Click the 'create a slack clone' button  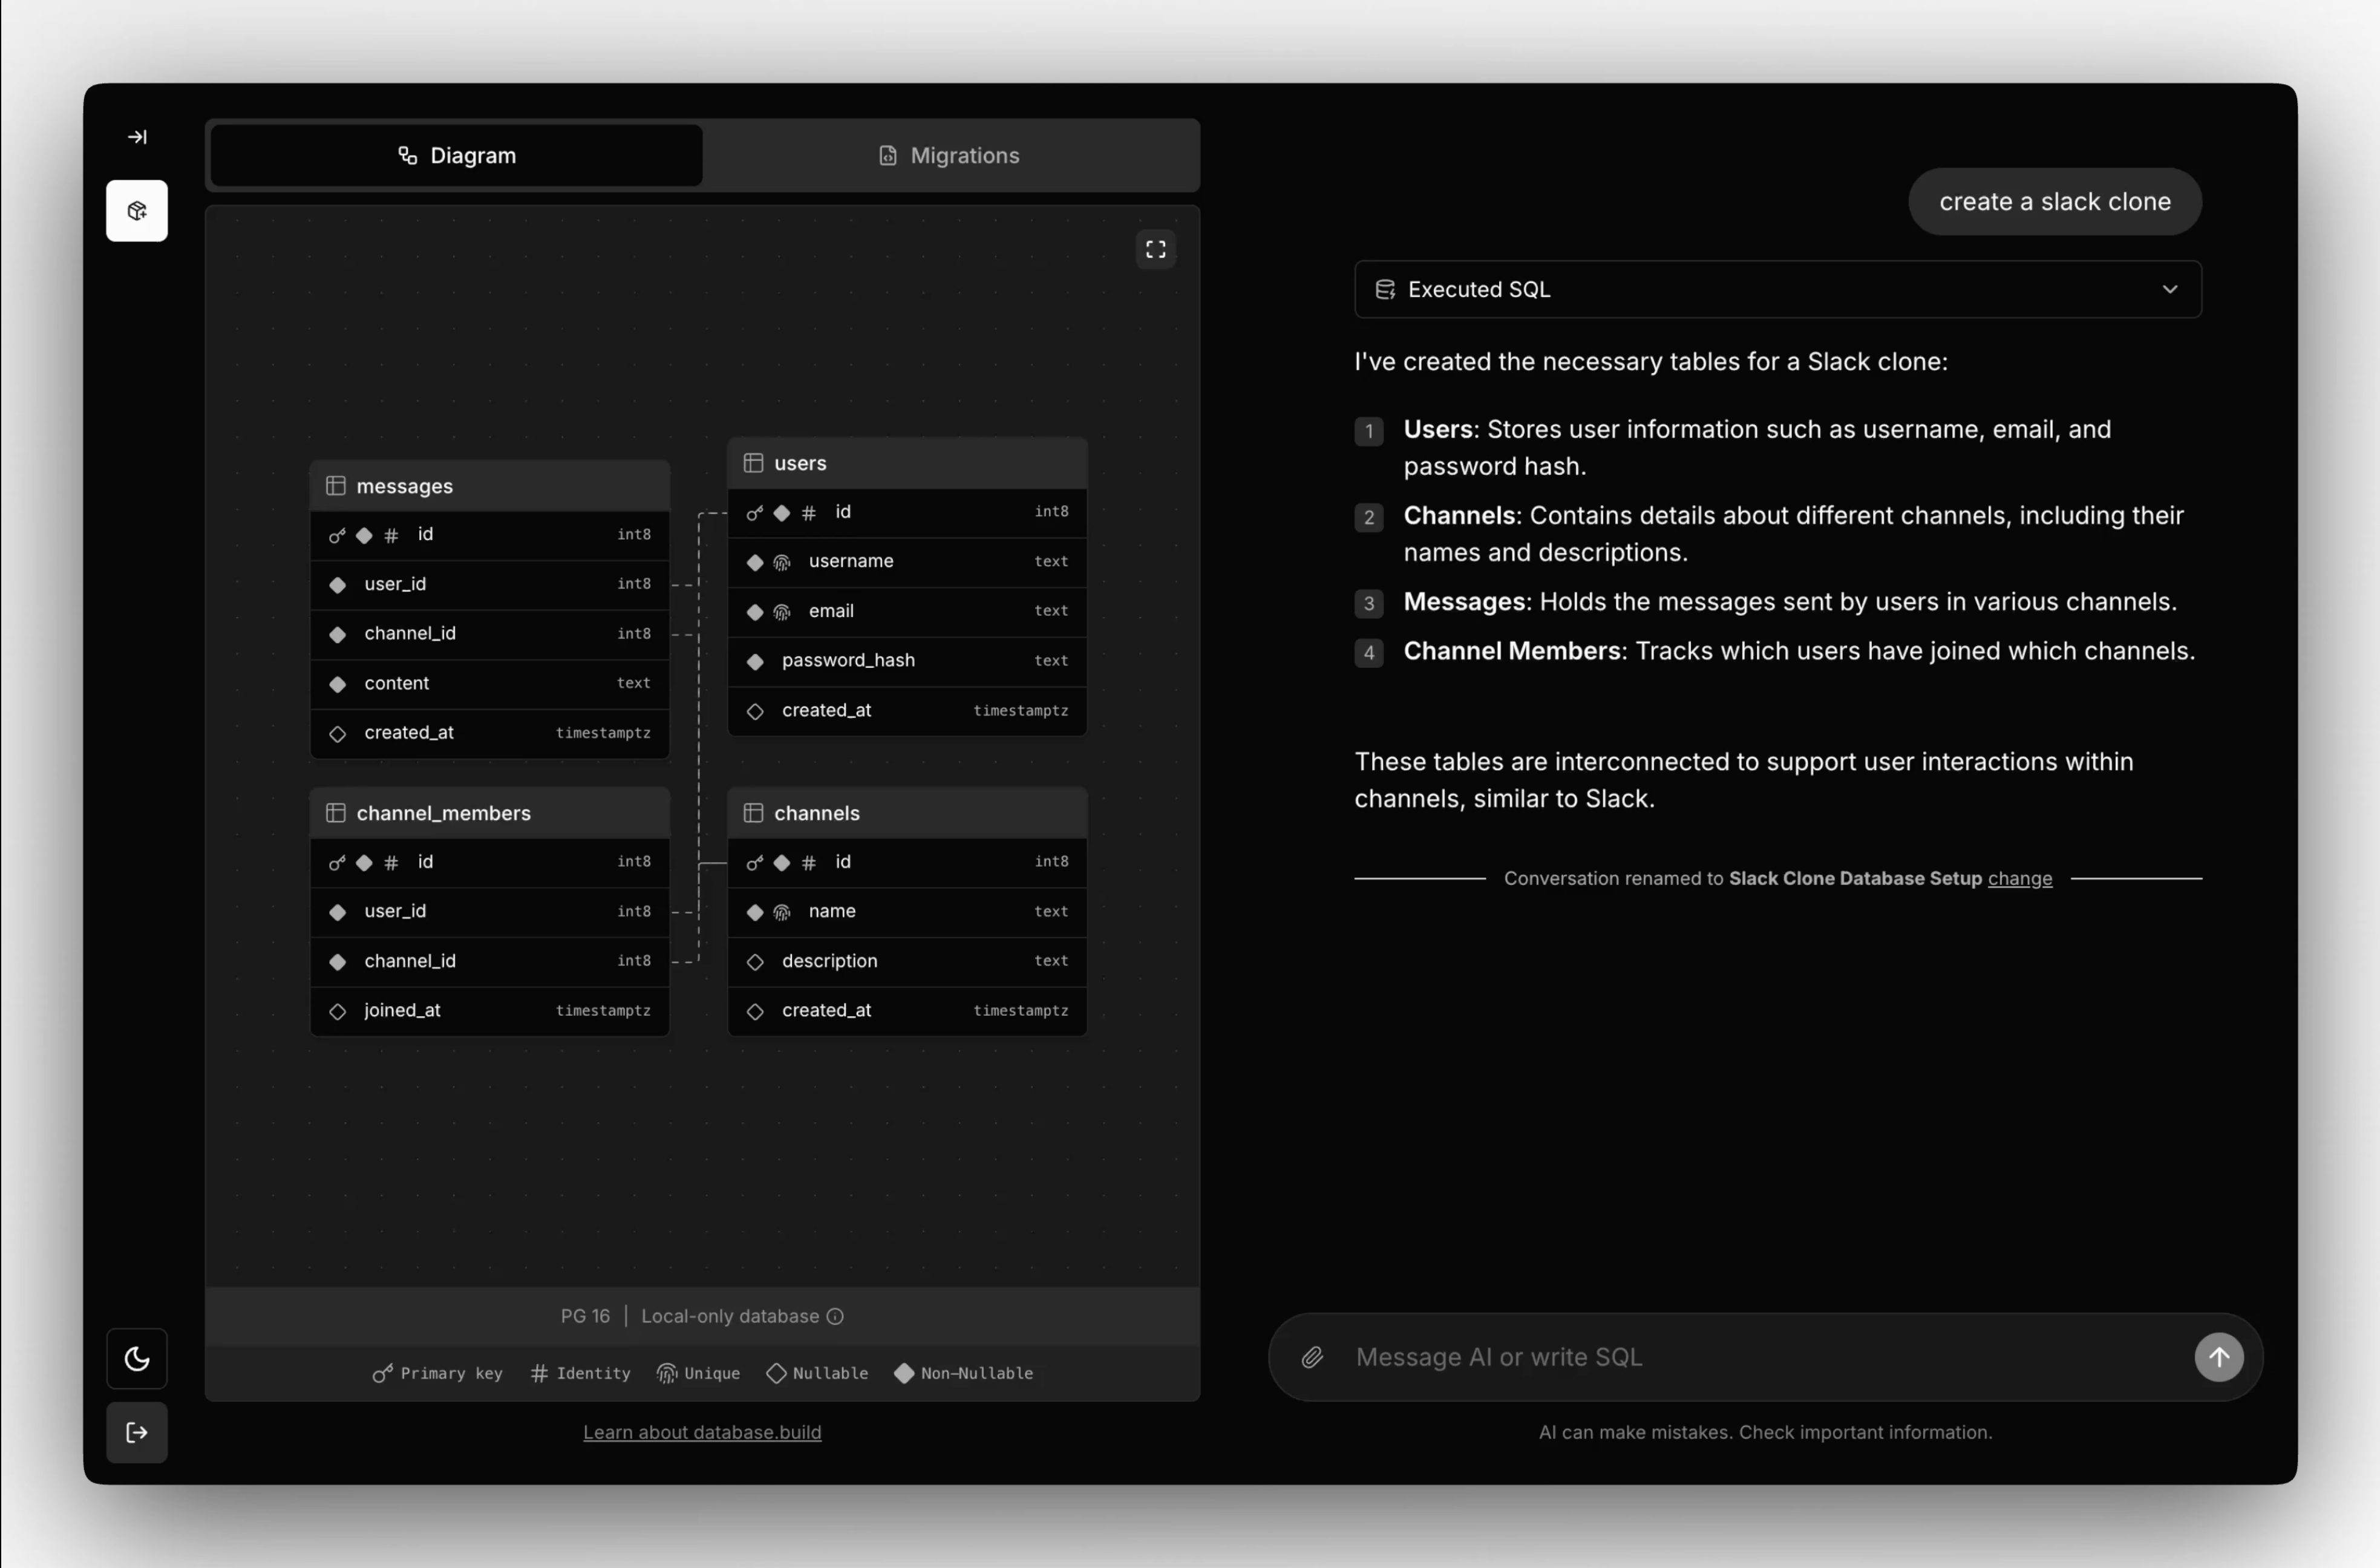click(x=2054, y=201)
